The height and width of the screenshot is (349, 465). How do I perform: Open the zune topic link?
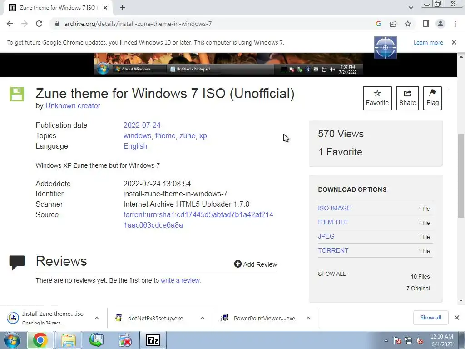click(188, 135)
